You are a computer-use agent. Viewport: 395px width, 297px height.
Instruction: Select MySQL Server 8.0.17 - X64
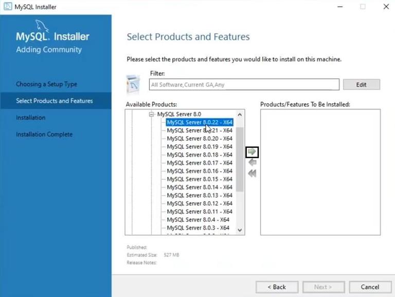(200, 163)
